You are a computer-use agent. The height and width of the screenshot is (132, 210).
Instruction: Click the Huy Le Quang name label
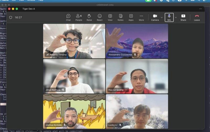pos(116,90)
